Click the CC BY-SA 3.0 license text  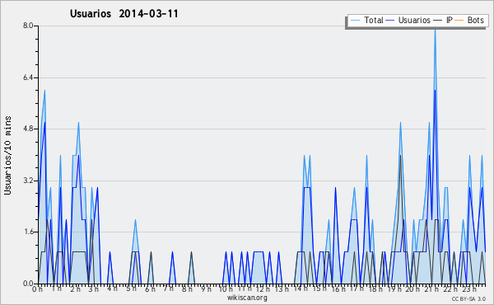point(468,298)
